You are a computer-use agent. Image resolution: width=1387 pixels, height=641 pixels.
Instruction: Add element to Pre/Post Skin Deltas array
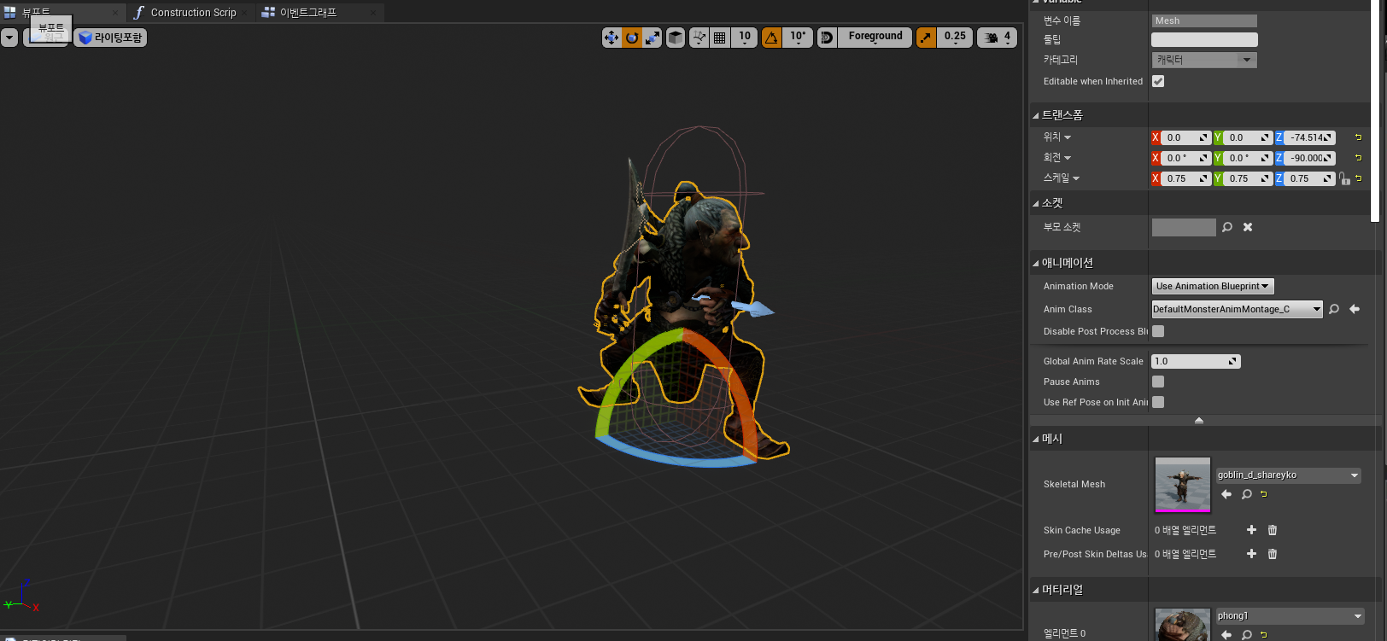click(x=1251, y=554)
